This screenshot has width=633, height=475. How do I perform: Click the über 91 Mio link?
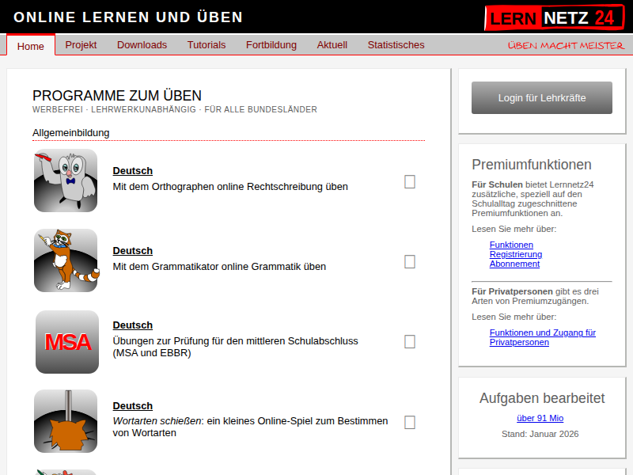[540, 417]
